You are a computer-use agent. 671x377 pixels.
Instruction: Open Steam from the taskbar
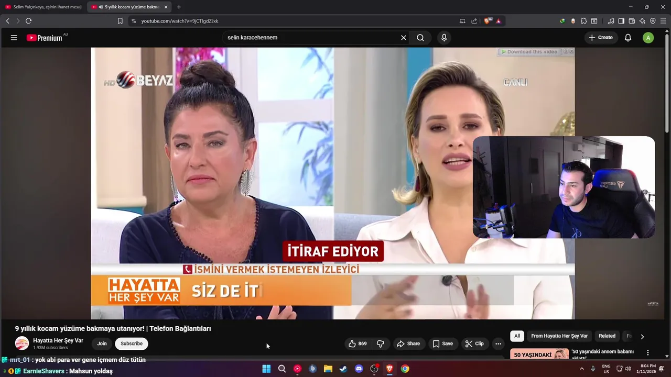343,369
